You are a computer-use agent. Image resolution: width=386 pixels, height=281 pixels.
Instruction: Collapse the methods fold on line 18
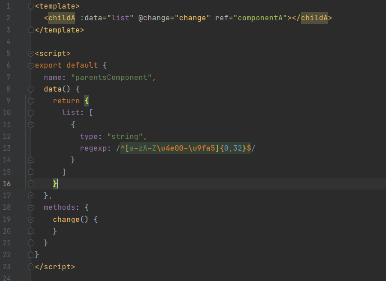(x=31, y=207)
